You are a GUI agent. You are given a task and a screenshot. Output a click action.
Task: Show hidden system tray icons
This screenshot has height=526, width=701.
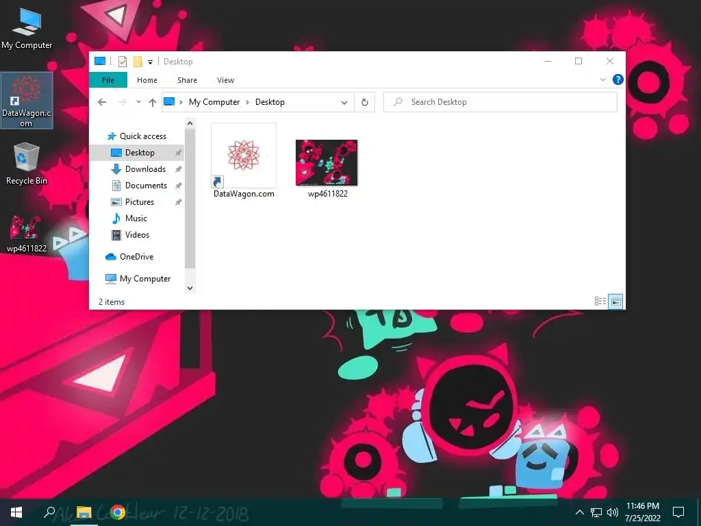tap(579, 512)
